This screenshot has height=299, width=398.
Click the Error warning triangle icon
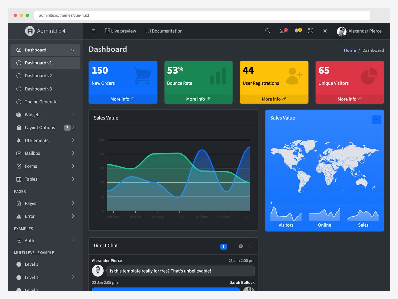(x=19, y=216)
